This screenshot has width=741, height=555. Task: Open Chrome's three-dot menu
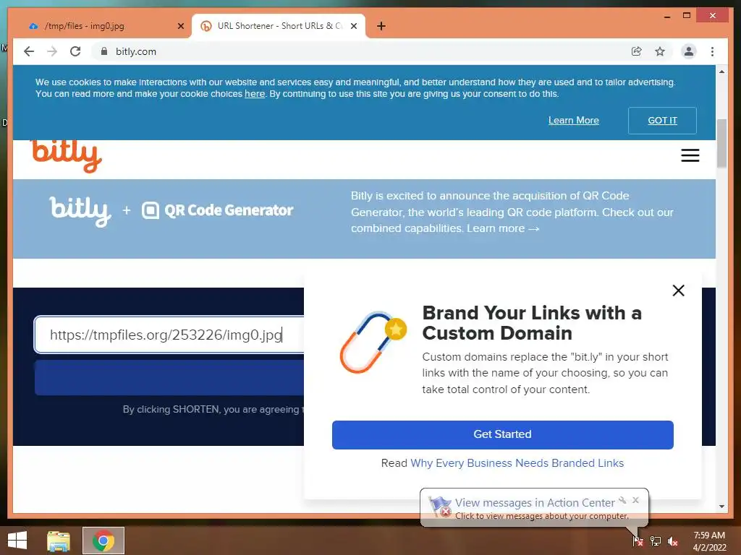pos(712,51)
